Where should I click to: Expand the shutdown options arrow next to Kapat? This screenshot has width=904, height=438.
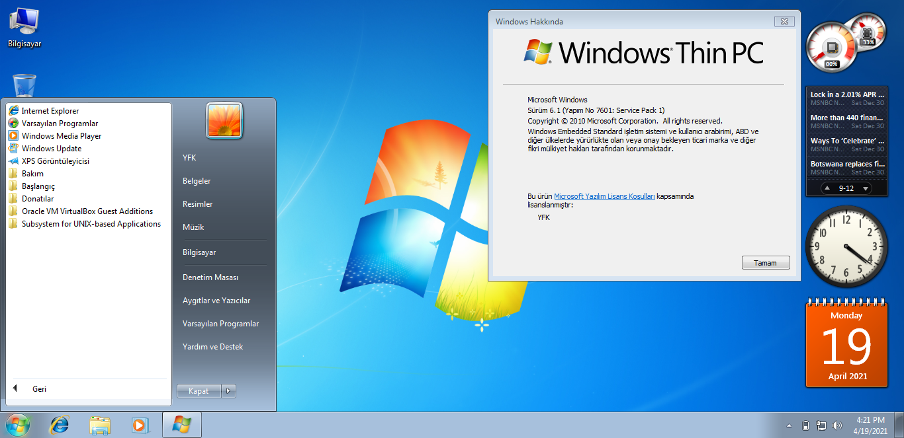[229, 391]
